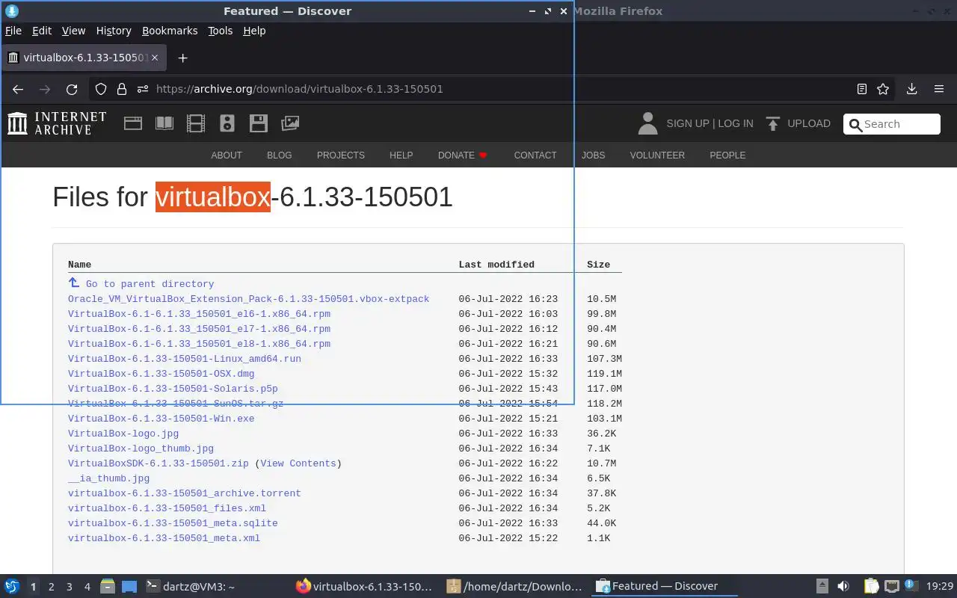Click the Internet Archive Search field
The image size is (957, 598).
[x=891, y=124]
